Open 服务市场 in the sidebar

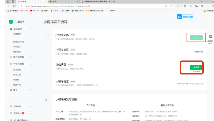click(17, 85)
